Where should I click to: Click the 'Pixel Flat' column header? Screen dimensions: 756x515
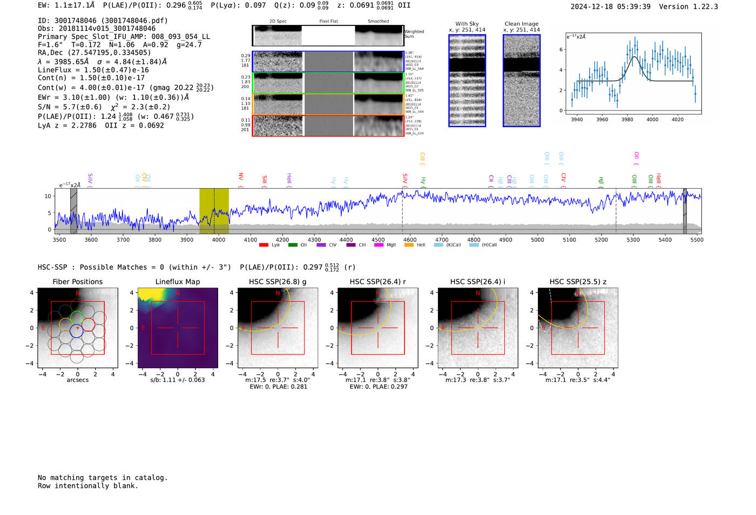[x=328, y=21]
